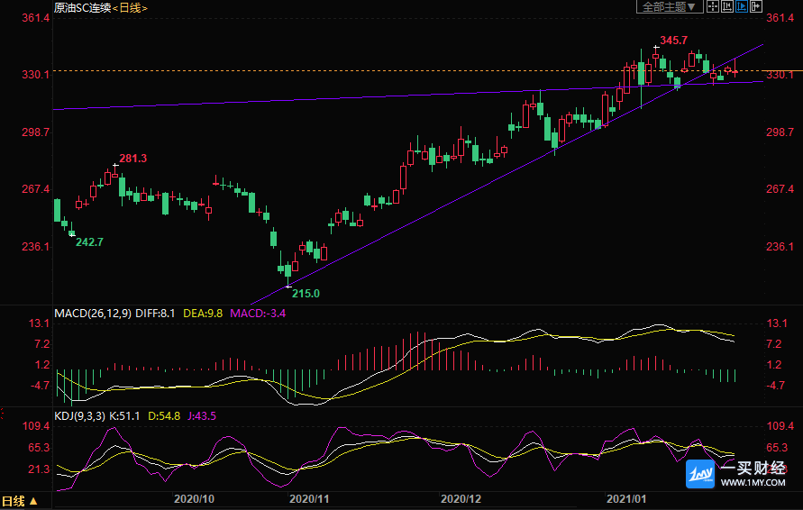Click the MACD(26,12,9) indicator label
Screen dimensions: 803x510
point(93,314)
